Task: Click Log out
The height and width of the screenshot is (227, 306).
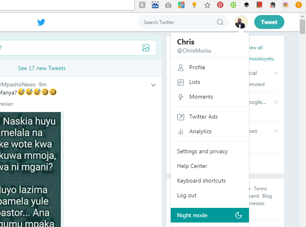Action: point(187,196)
